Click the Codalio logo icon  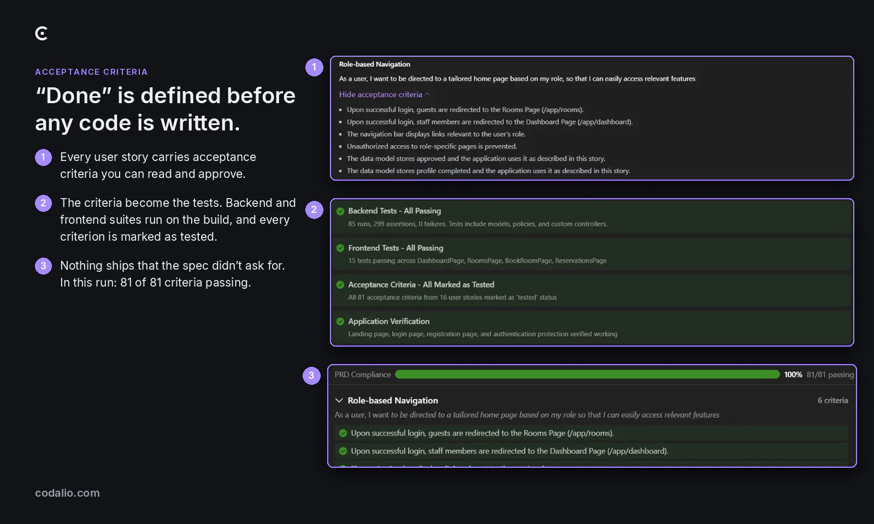point(42,33)
